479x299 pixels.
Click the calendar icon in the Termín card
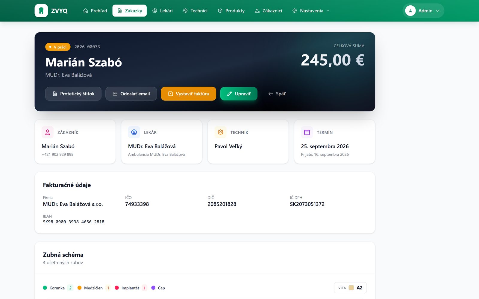[x=307, y=132]
